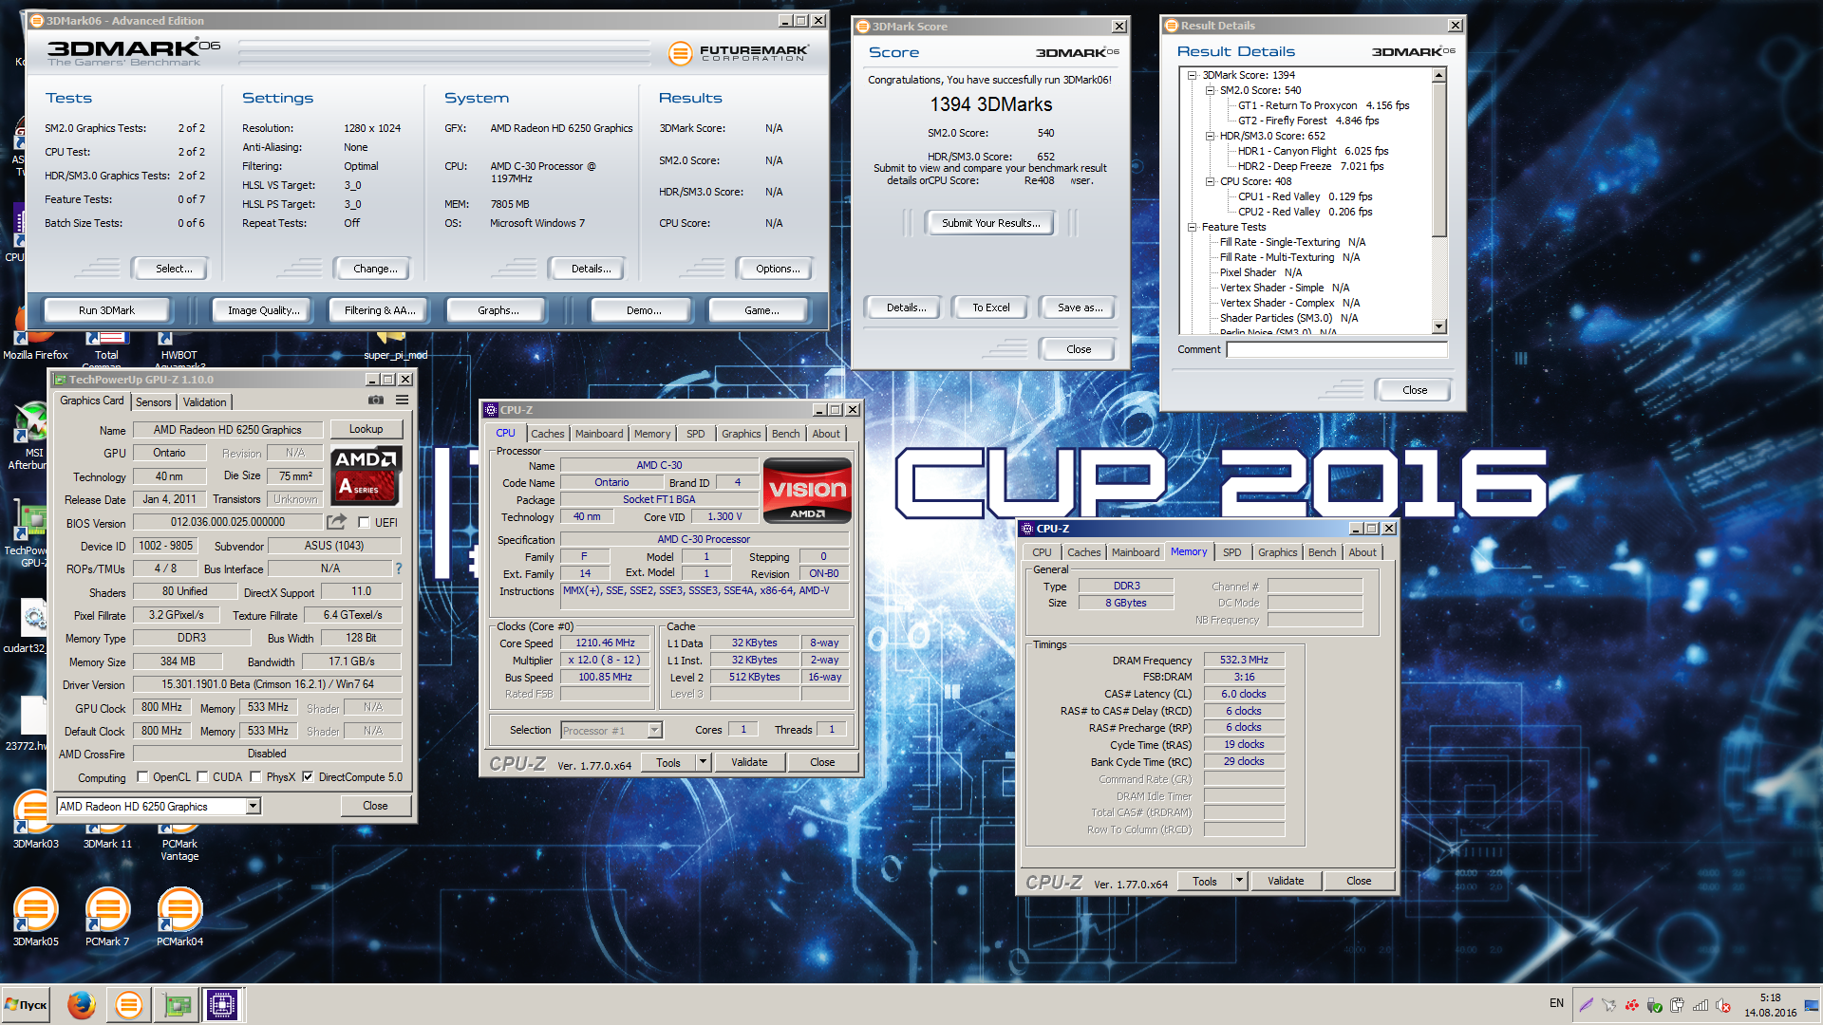The width and height of the screenshot is (1823, 1025).
Task: Click CPU-Z purple chip taskbar icon
Action: [222, 1004]
